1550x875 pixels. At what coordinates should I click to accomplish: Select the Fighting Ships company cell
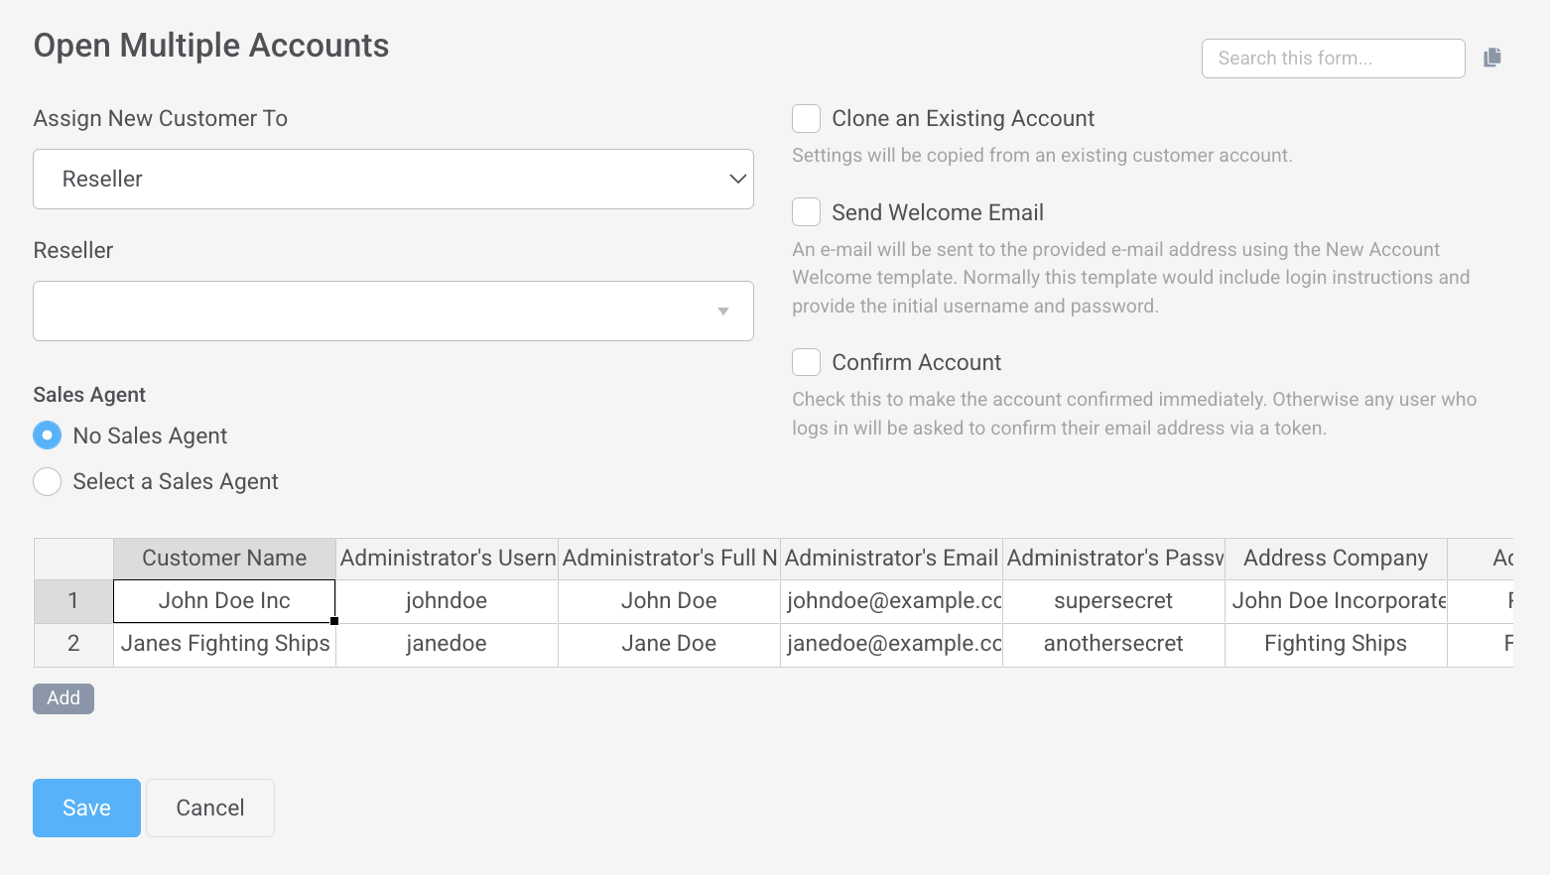point(1335,644)
